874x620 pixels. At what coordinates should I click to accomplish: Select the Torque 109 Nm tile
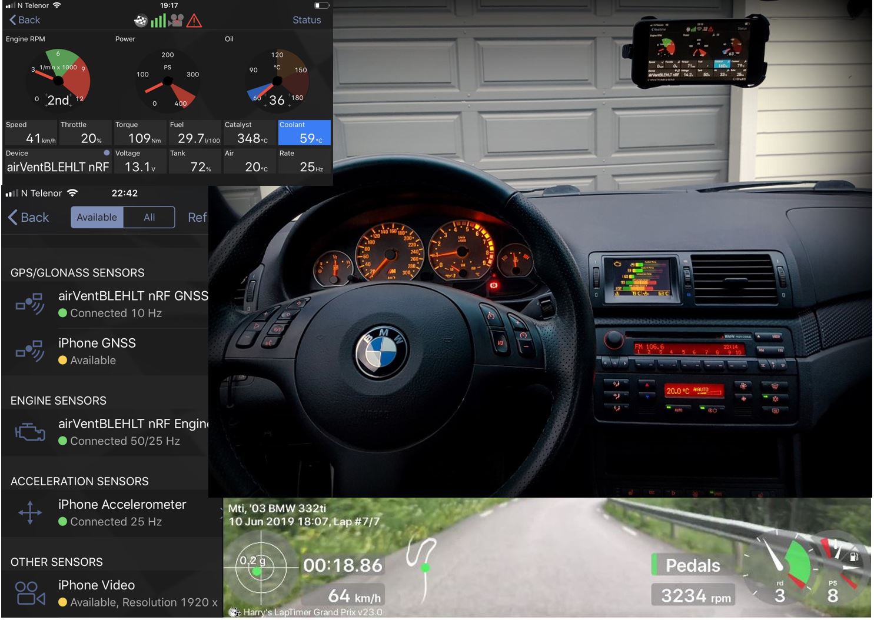(x=141, y=133)
